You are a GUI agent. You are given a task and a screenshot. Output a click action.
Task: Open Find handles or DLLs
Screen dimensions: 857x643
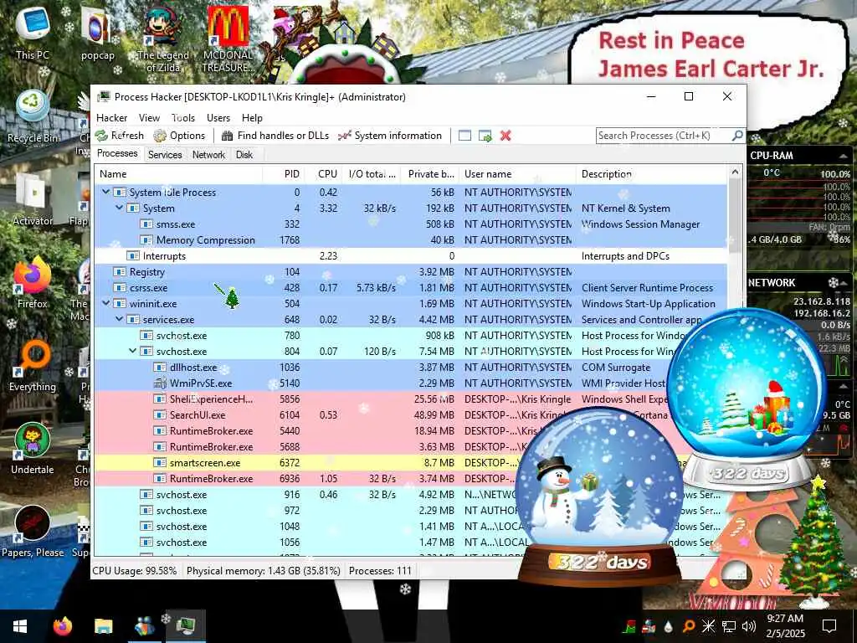click(x=275, y=136)
